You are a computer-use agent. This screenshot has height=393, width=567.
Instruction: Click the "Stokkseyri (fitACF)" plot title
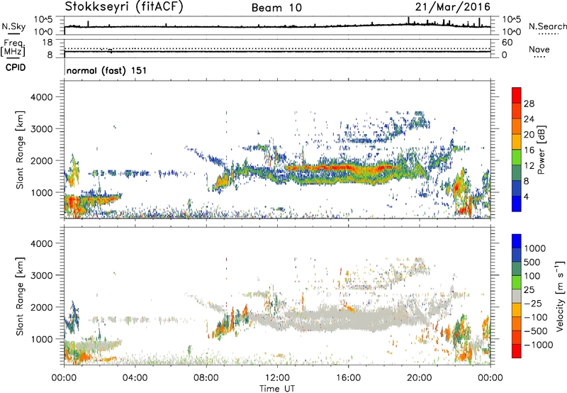[124, 7]
